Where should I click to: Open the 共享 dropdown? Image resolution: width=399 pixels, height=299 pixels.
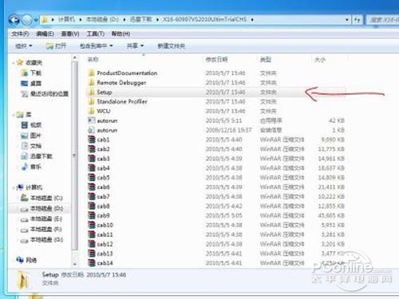[x=135, y=46]
